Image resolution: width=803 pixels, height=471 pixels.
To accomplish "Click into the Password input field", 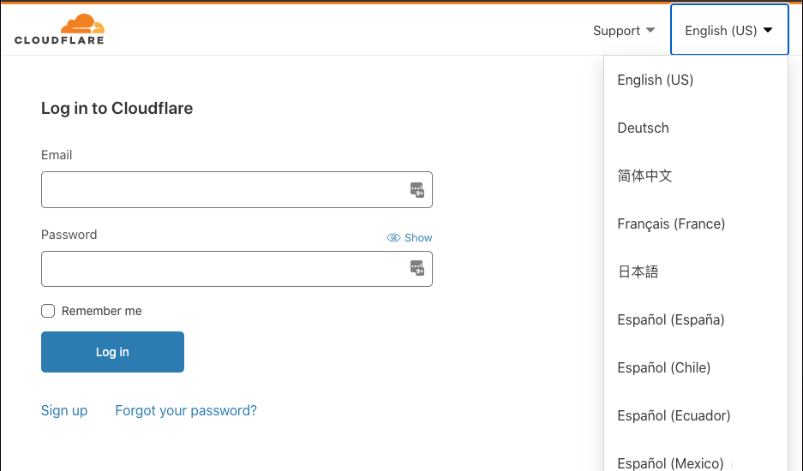I will [223, 269].
